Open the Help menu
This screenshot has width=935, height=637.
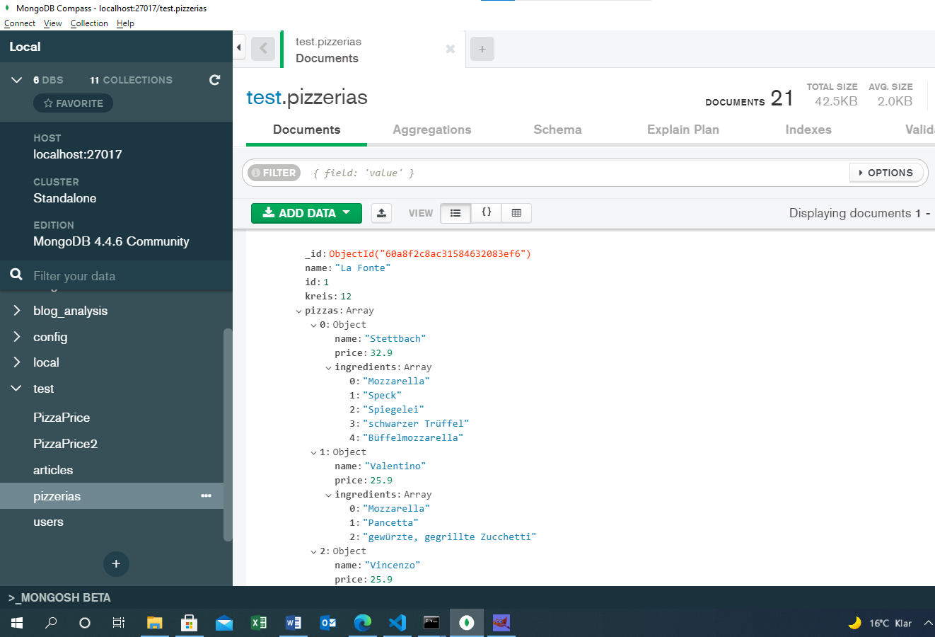125,23
